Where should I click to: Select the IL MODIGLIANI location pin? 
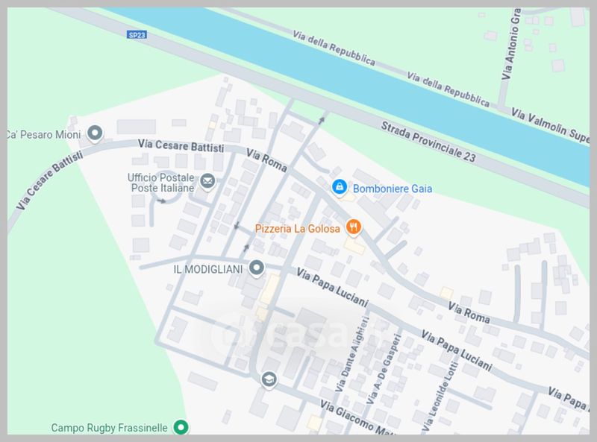(x=257, y=268)
